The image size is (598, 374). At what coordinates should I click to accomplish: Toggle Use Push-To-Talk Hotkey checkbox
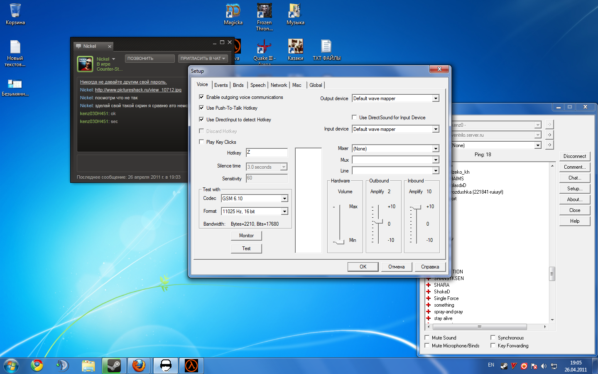pos(201,108)
